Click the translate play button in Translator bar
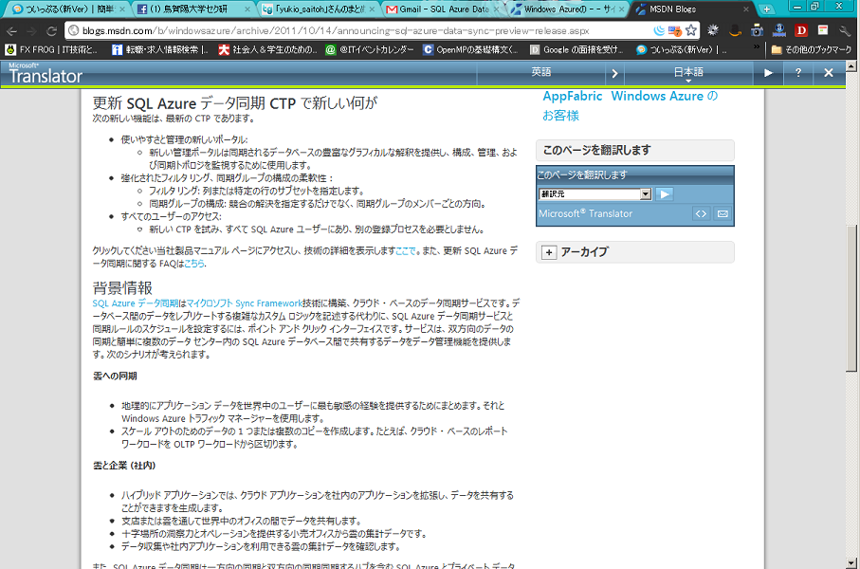 coord(768,73)
